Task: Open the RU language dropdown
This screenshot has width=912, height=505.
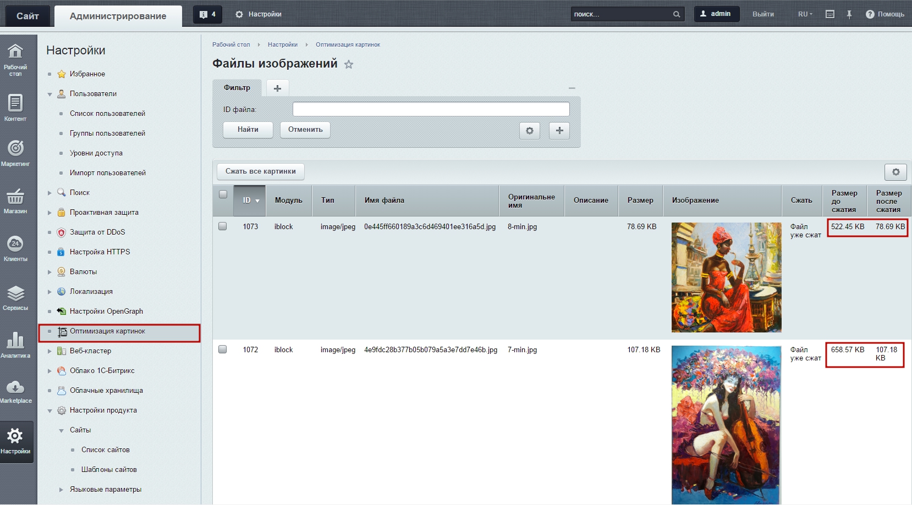Action: (805, 14)
